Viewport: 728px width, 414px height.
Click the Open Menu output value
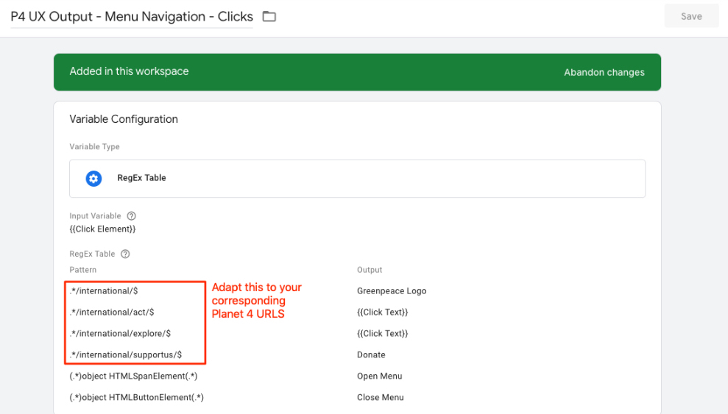tap(379, 376)
